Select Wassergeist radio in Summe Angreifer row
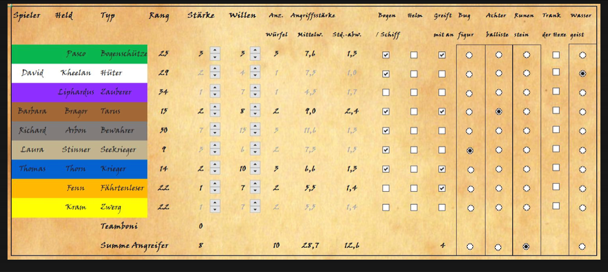Viewport: 608px width, 272px height. [583, 247]
